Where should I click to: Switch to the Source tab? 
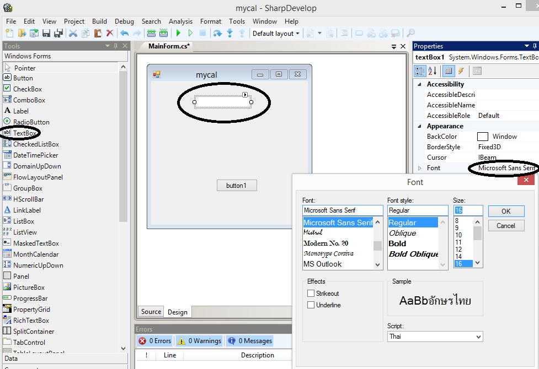(x=151, y=312)
